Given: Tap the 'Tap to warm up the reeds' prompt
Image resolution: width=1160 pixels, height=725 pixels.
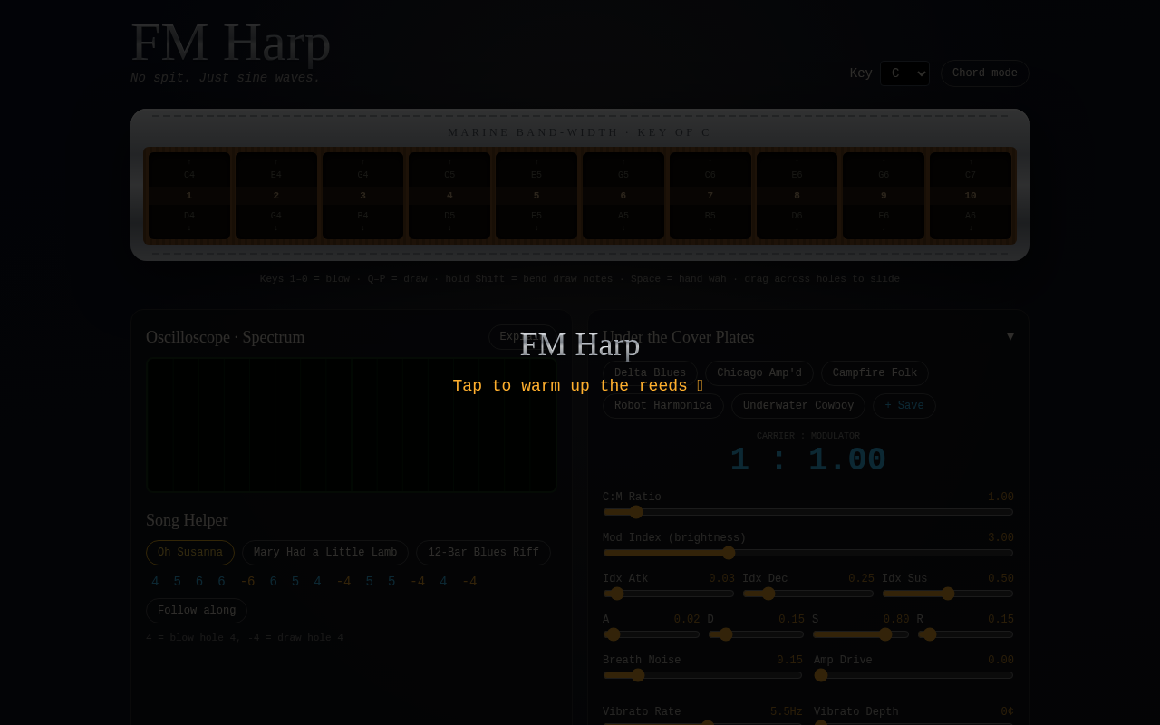Looking at the screenshot, I should (x=578, y=386).
